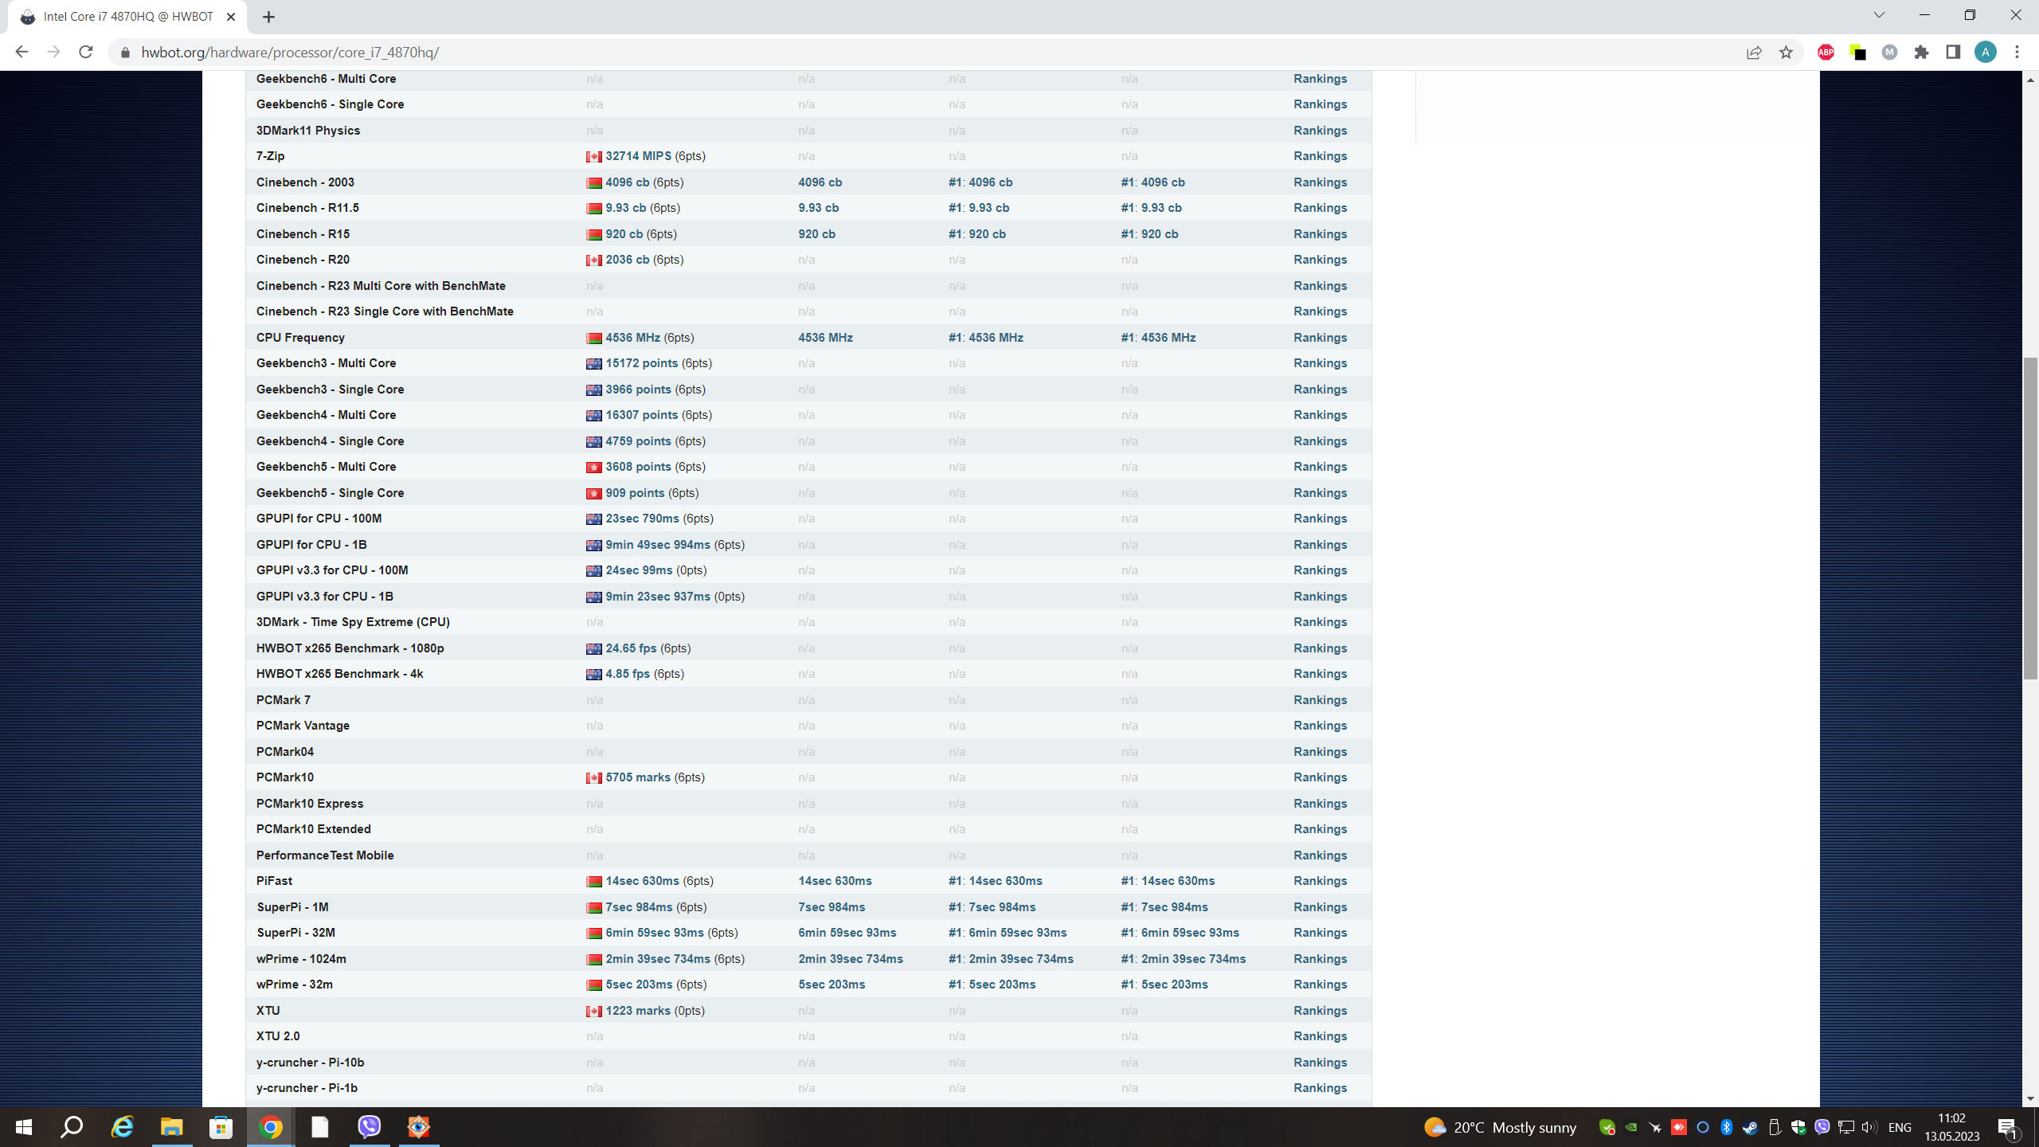Open the AdBlock Plus extension icon
Screen dimensions: 2039x1147
tap(1826, 53)
